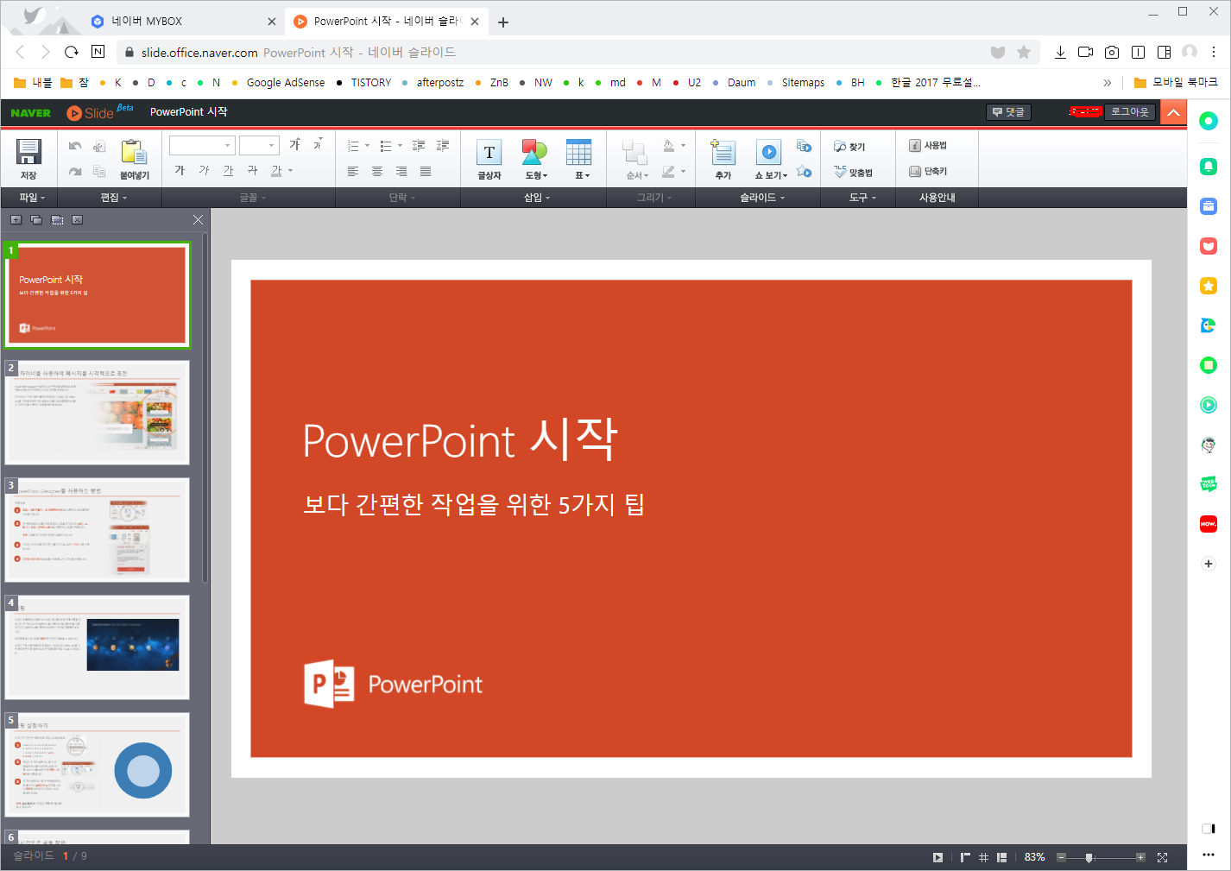
Task: Open the 사용법 help guide
Action: coord(928,145)
